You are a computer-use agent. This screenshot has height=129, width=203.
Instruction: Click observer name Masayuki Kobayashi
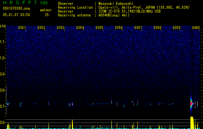pos(116,4)
